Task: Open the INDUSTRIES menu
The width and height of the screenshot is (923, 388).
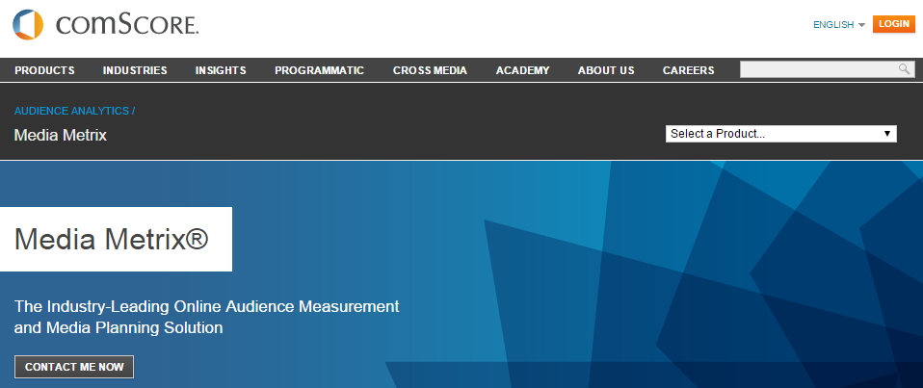Action: (135, 70)
